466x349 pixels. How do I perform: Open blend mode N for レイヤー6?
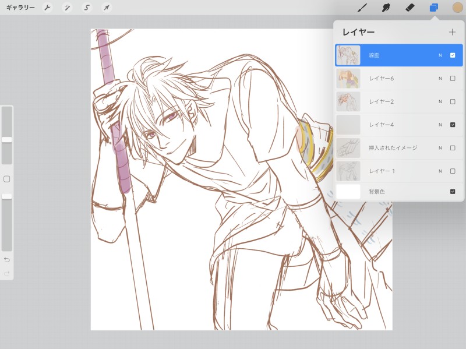click(440, 79)
